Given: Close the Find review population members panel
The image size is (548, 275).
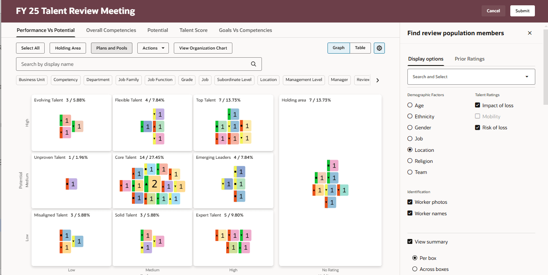Looking at the screenshot, I should point(530,33).
